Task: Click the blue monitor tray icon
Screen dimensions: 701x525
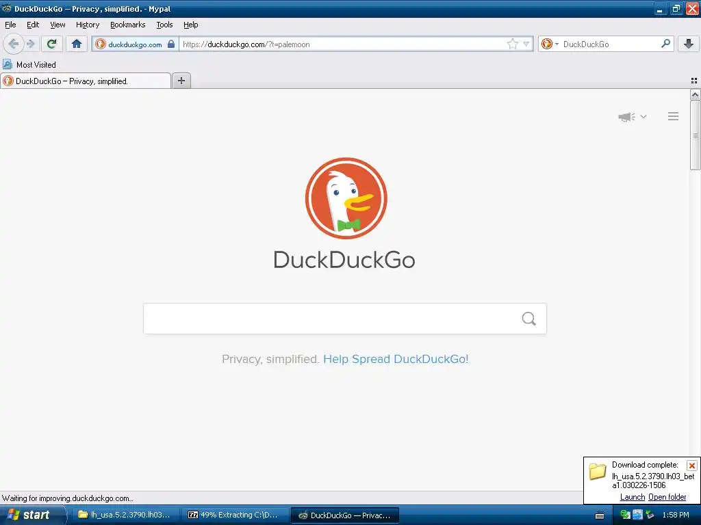Action: (x=637, y=515)
